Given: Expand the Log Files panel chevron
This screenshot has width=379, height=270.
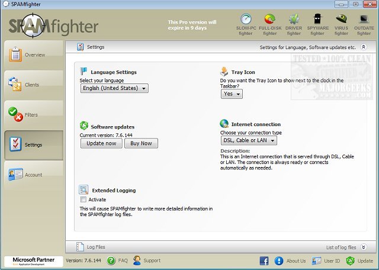Looking at the screenshot, I should pyautogui.click(x=363, y=247).
